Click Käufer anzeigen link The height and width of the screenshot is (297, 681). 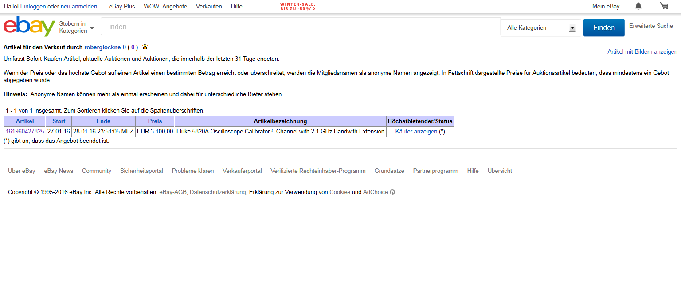pos(416,132)
